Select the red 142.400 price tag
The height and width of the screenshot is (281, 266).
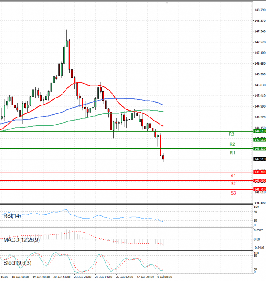pos(260,172)
